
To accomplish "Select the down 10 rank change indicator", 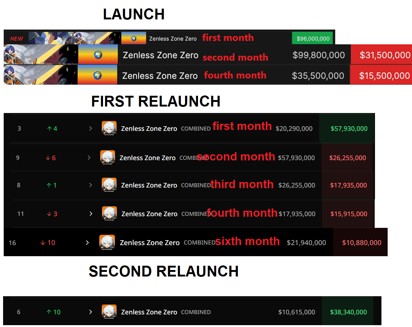I will click(48, 243).
